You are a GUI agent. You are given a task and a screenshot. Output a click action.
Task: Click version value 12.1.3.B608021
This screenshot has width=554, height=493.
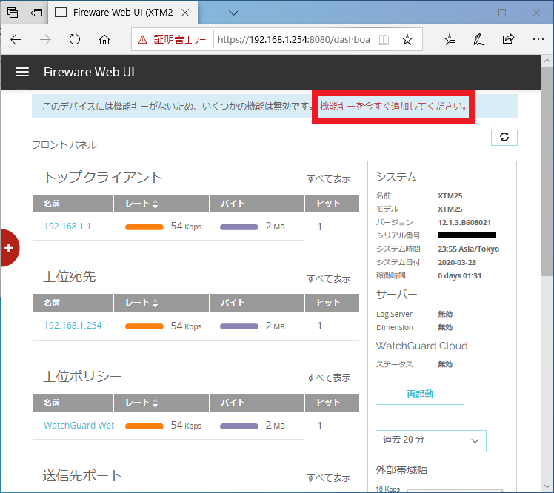(464, 223)
